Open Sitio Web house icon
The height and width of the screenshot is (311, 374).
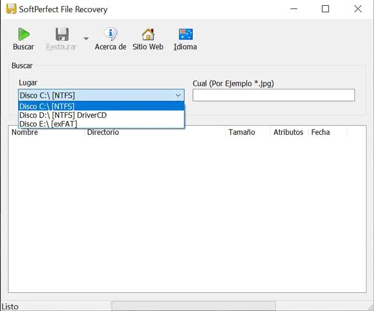tap(148, 34)
